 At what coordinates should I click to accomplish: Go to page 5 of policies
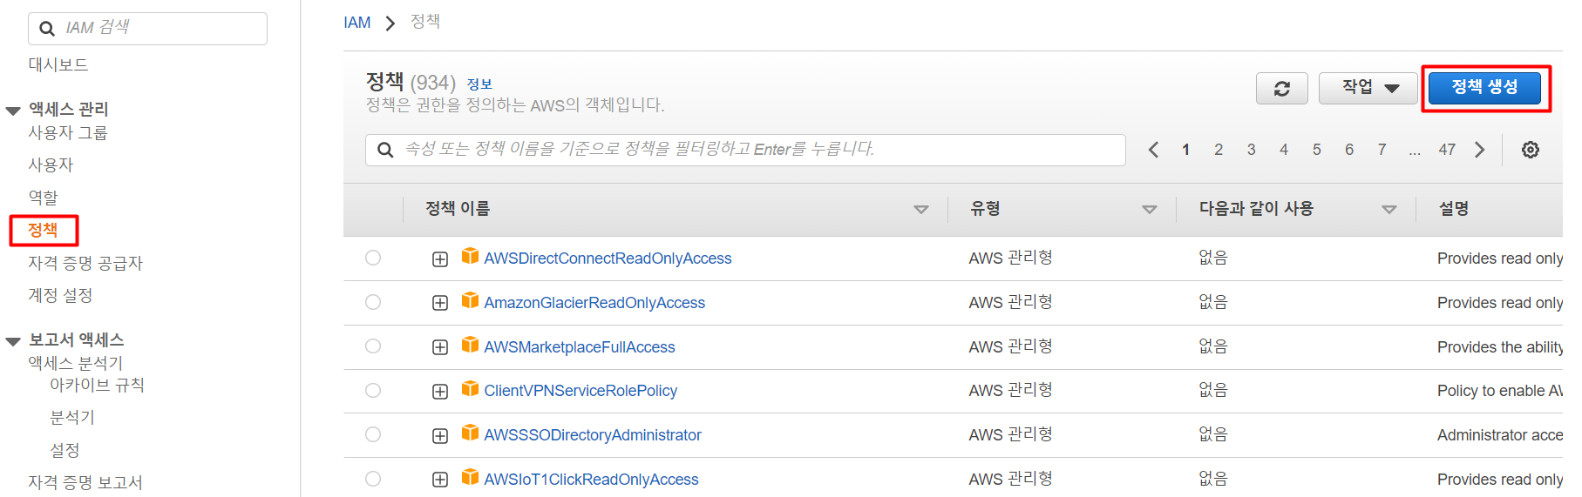[x=1316, y=150]
